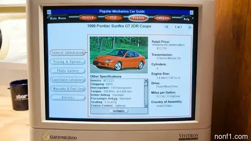This screenshot has height=141, width=251.
Task: Open Warranty & Fuel Cost section
Action: (x=68, y=89)
